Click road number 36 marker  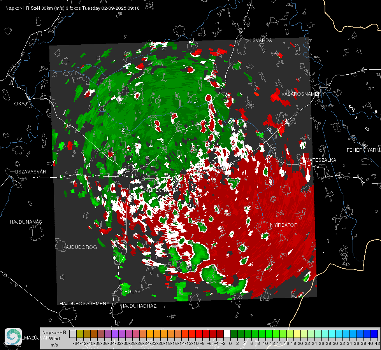click(24, 179)
